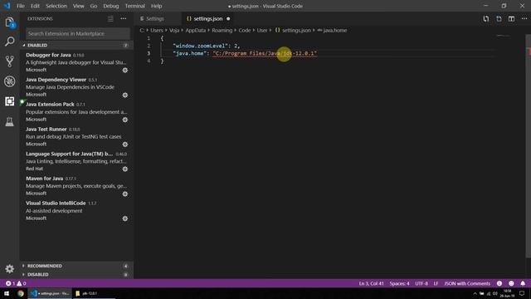531x299 pixels.
Task: Select Java Test Runner extension
Action: coord(76,136)
